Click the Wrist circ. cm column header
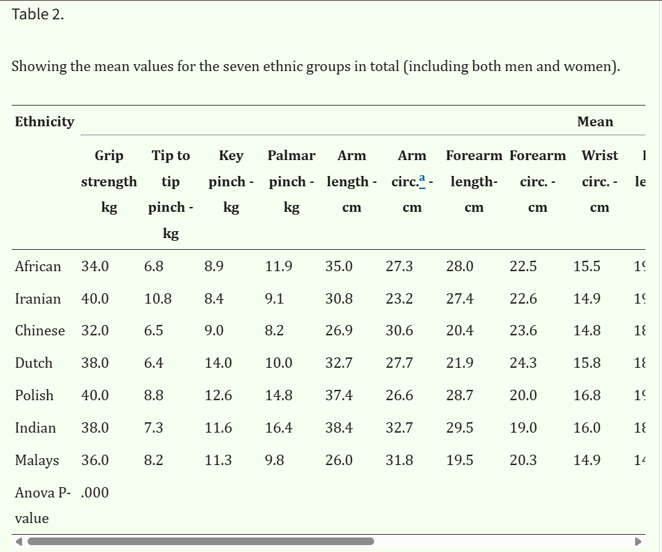Viewport: 662px width, 552px height. point(599,181)
